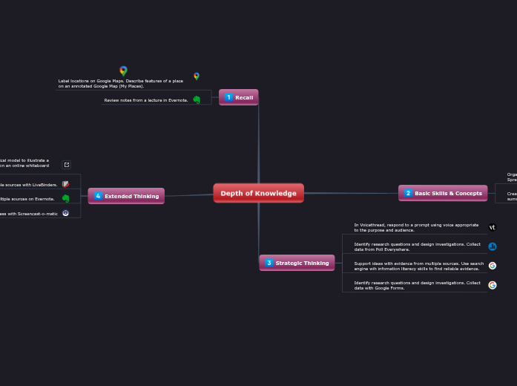The image size is (517, 386).
Task: Open the Evernote icon beside the lecture notes item
Action: pyautogui.click(x=197, y=99)
